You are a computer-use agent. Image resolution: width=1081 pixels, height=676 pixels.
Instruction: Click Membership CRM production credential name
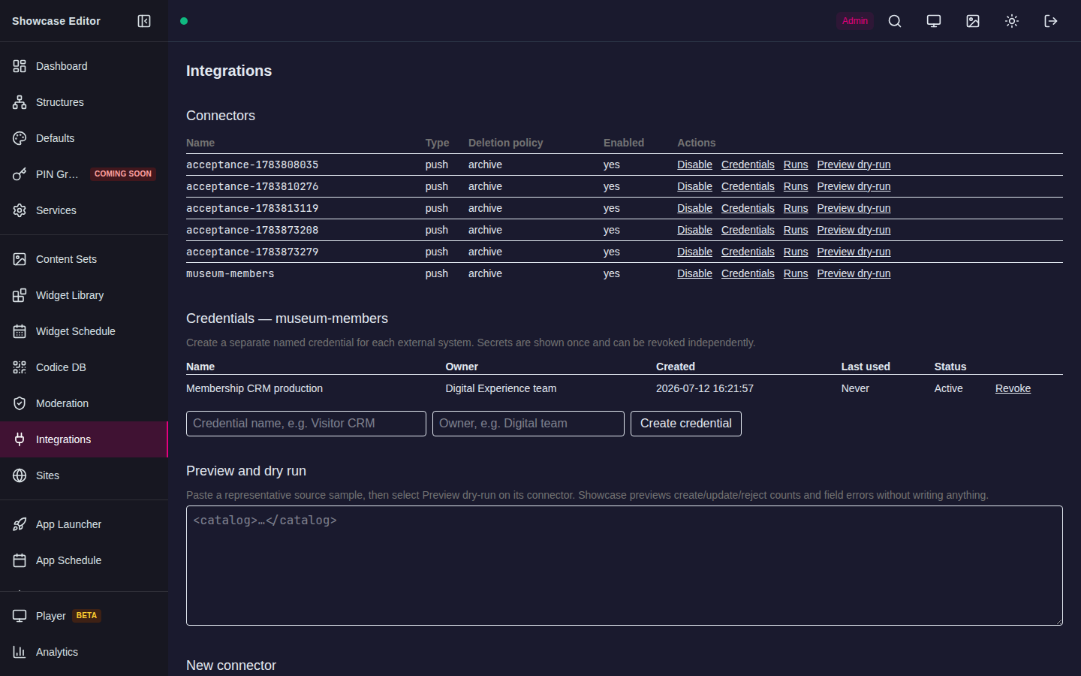click(254, 388)
